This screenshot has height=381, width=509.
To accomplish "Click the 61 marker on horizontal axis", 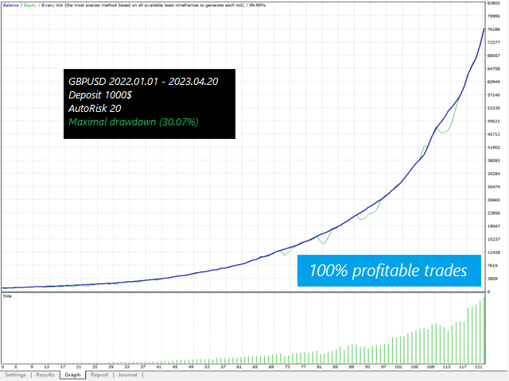I will [x=241, y=367].
